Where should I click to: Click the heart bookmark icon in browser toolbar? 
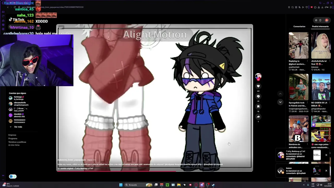click(307, 7)
